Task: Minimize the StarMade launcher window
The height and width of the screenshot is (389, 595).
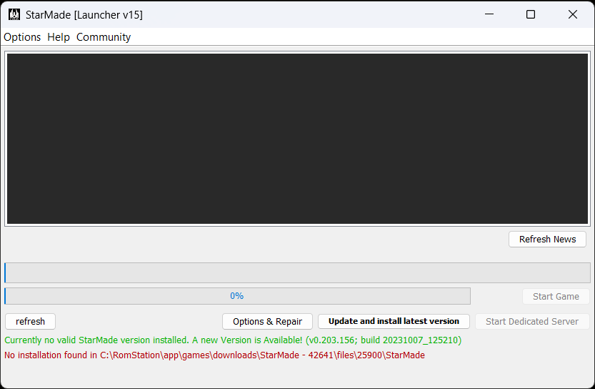Action: [x=489, y=14]
